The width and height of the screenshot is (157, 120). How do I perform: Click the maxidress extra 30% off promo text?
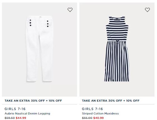click(111, 101)
